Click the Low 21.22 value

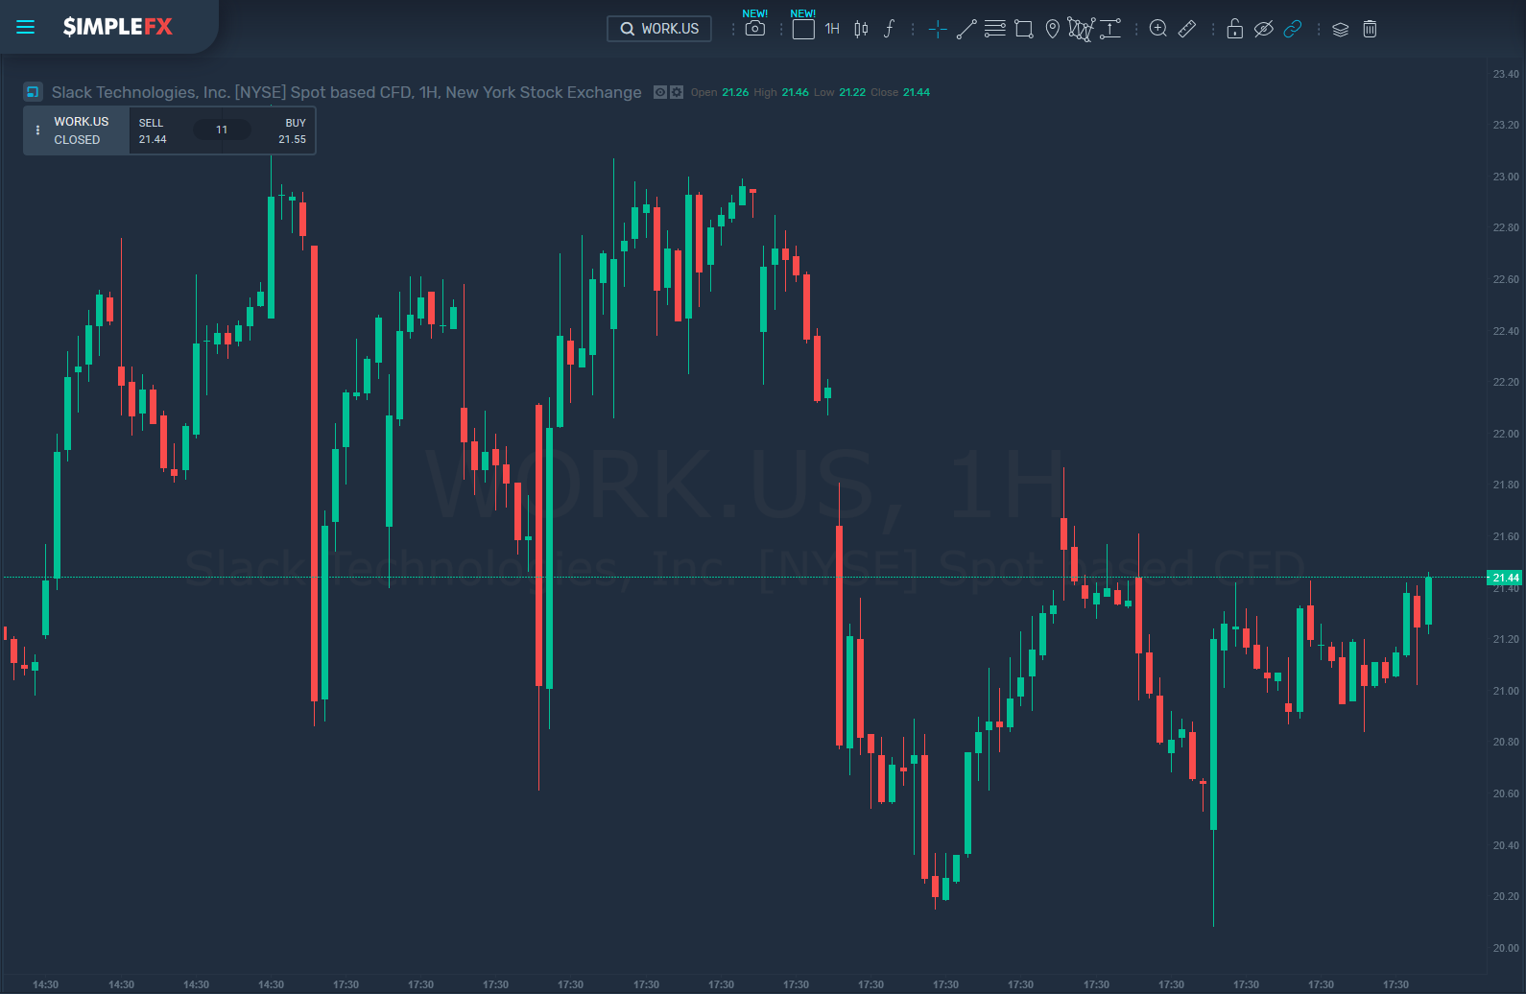click(852, 92)
